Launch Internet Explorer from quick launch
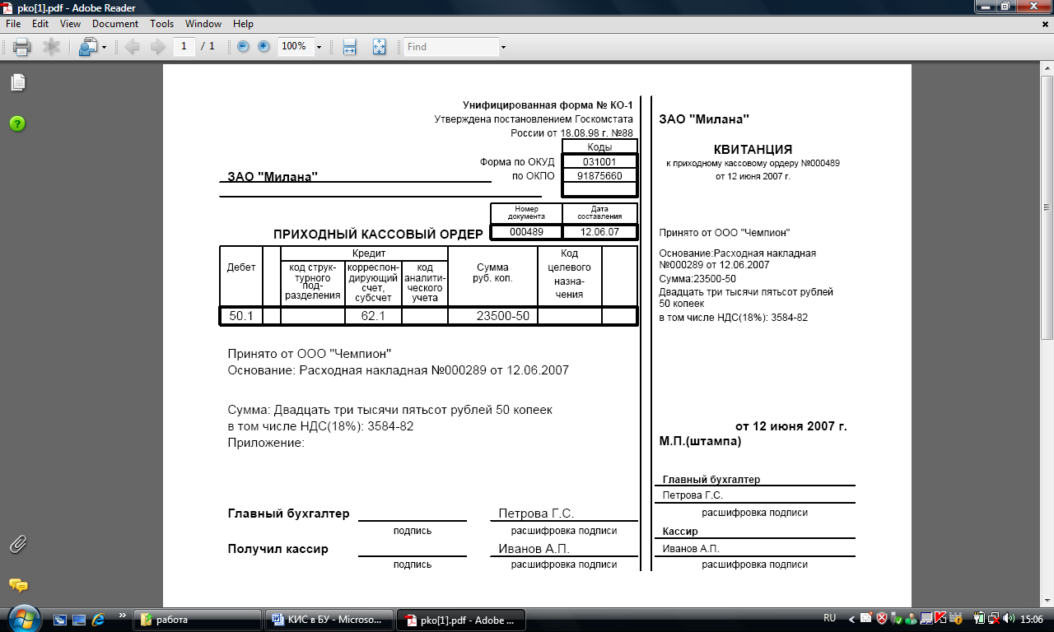 (100, 619)
